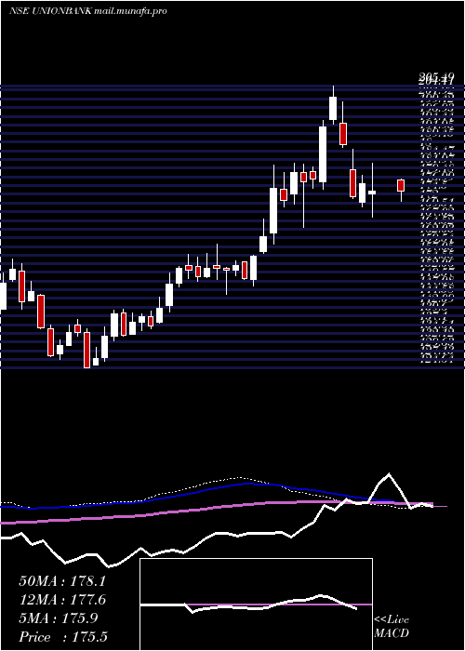
Task: Click the 5MA : 175.9 value
Action: pos(59,618)
